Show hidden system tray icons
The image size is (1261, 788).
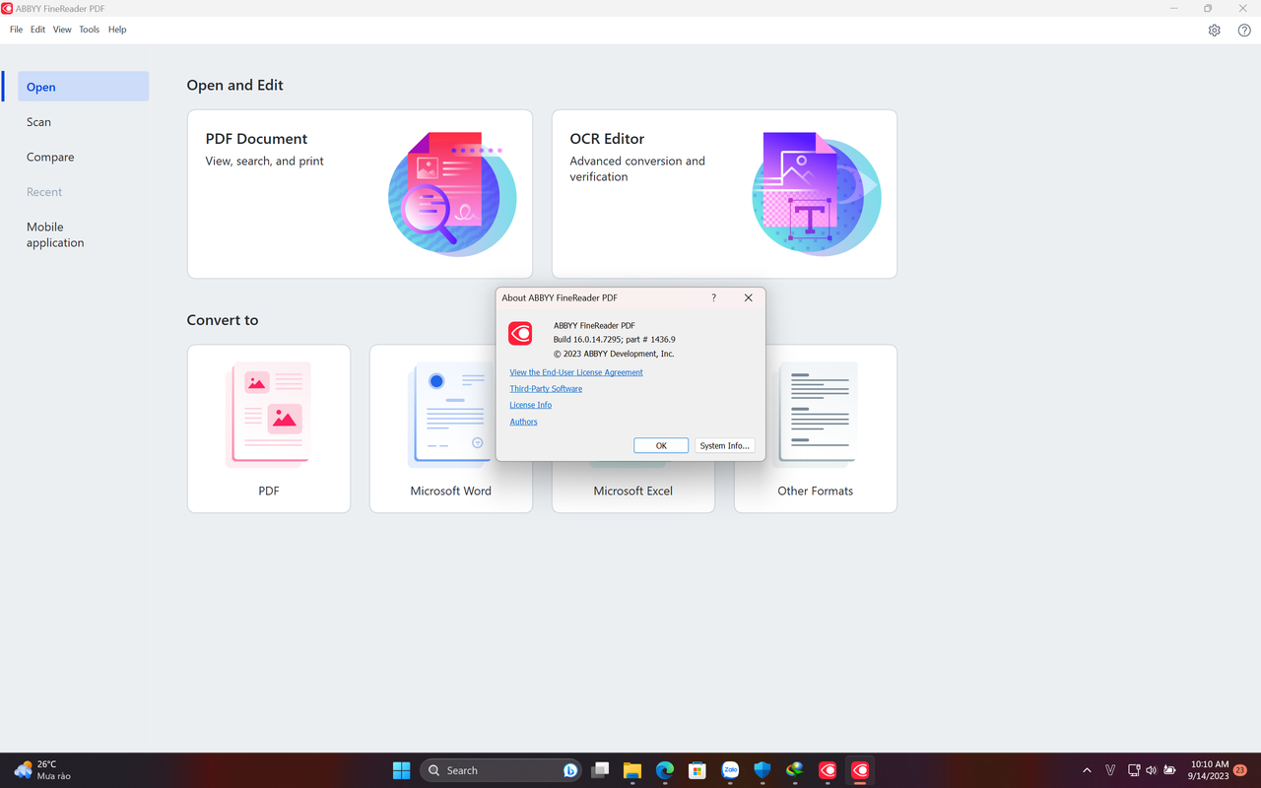(1087, 770)
